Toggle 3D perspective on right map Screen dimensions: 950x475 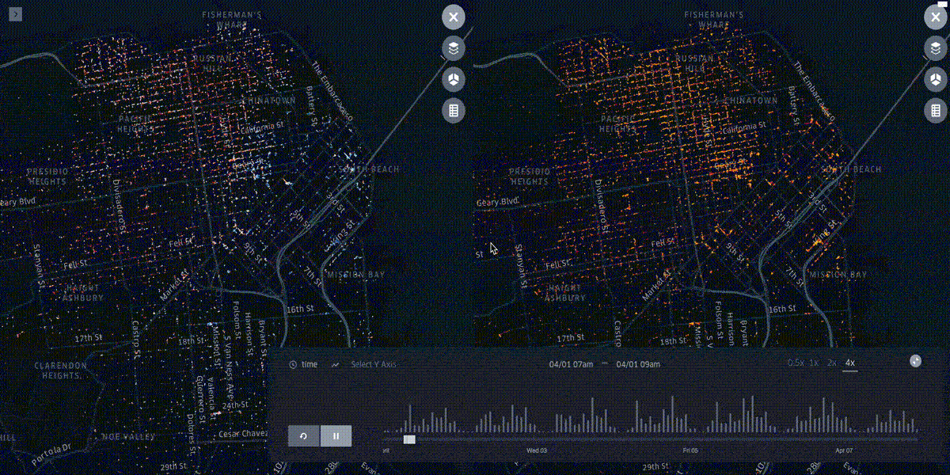[936, 79]
